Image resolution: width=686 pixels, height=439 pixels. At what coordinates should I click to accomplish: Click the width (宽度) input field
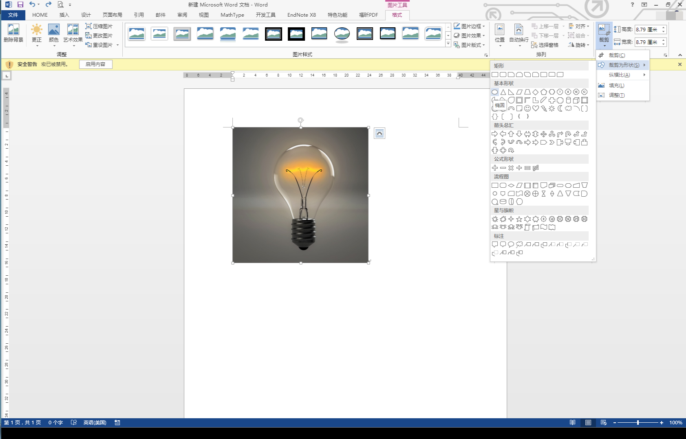[647, 42]
